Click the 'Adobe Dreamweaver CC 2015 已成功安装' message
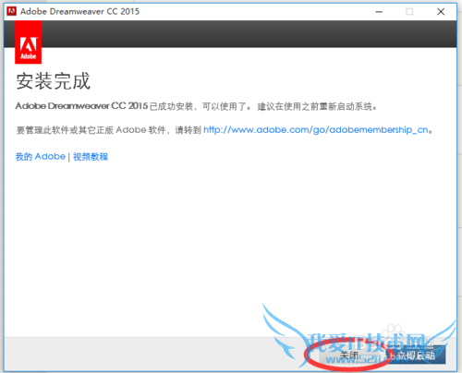 [x=104, y=106]
